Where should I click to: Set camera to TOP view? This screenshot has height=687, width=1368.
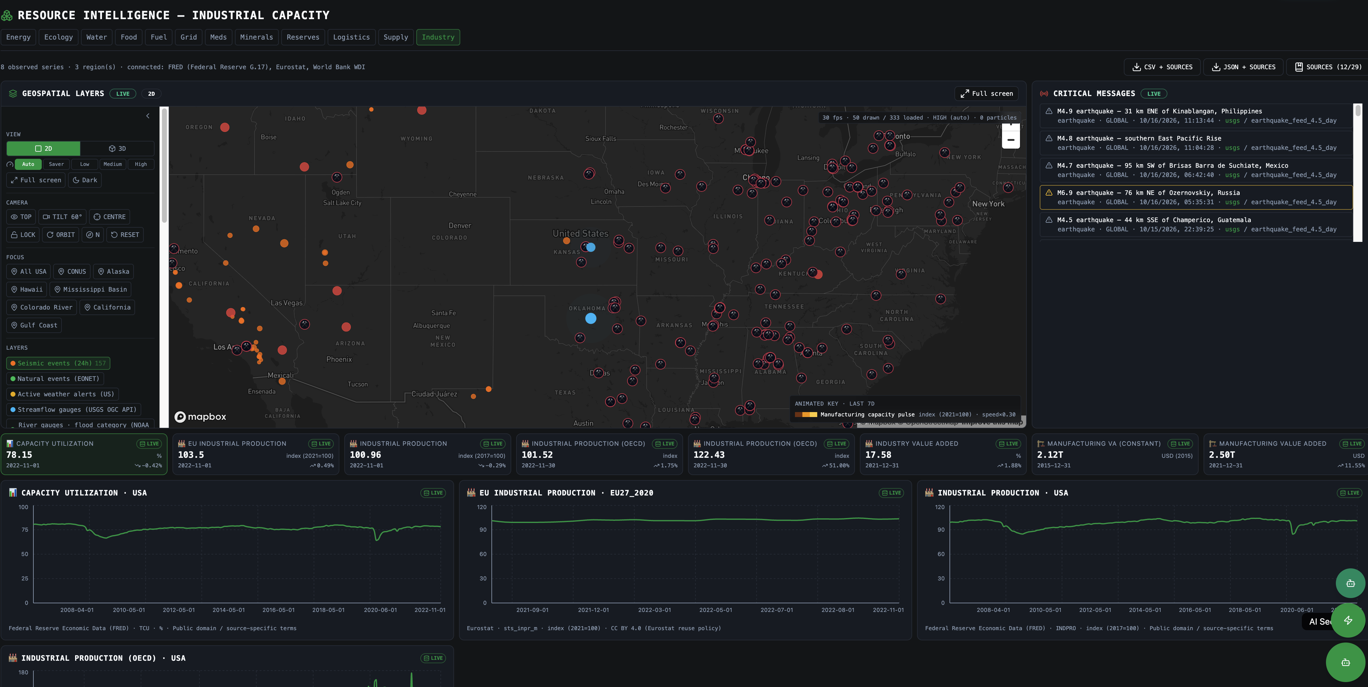tap(21, 217)
